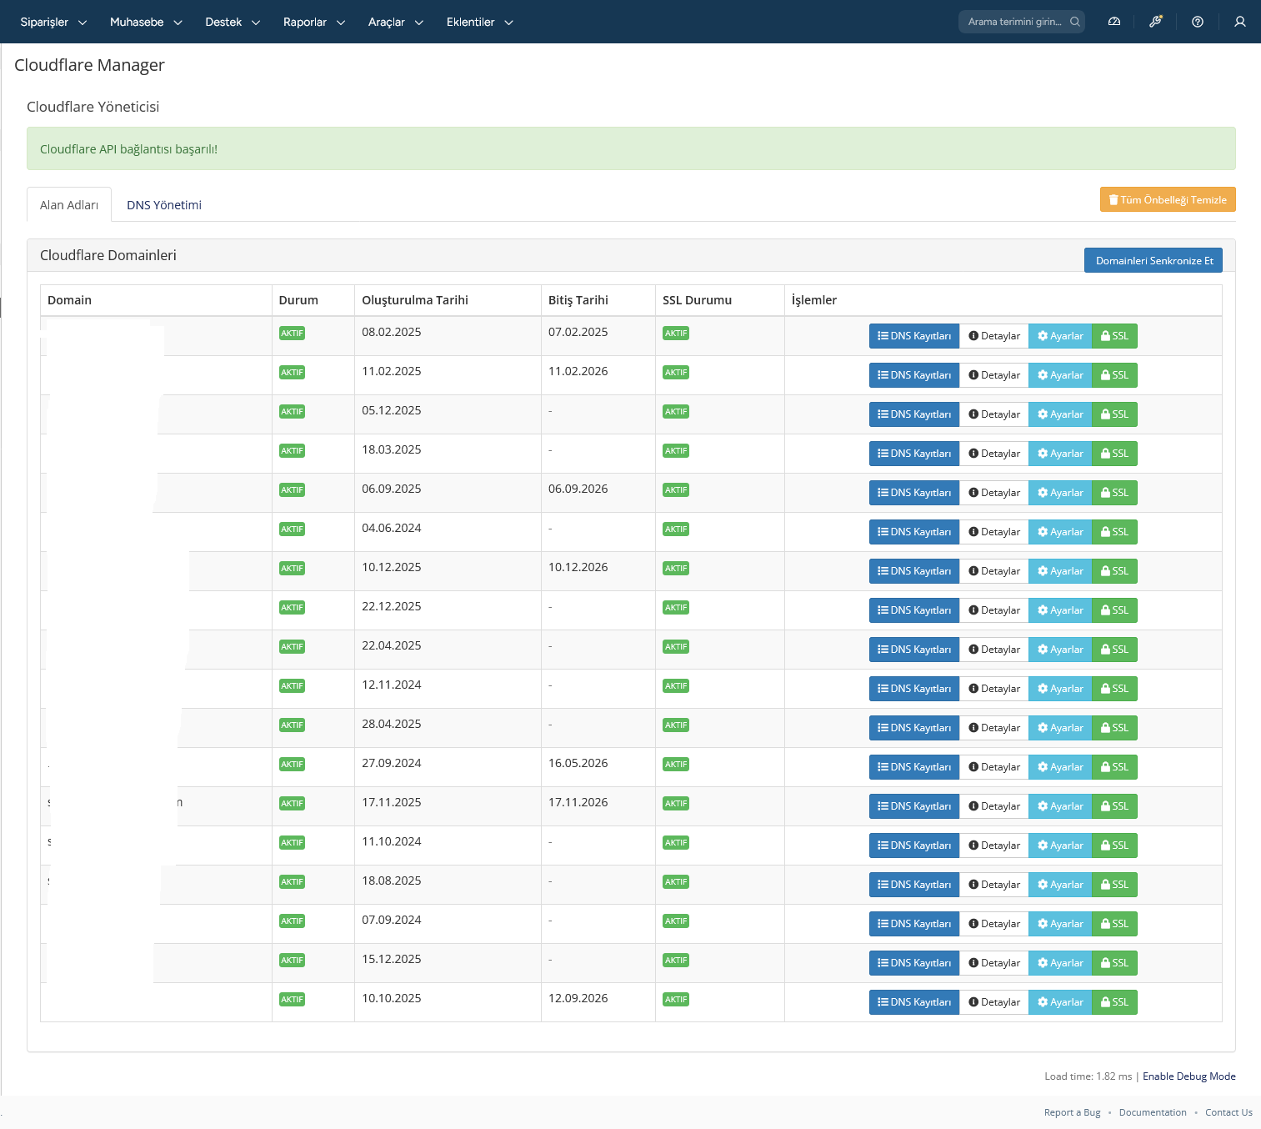Viewport: 1261px width, 1129px height.
Task: Open DNS Kayıtları for the 08.02.2025 row
Action: click(914, 336)
